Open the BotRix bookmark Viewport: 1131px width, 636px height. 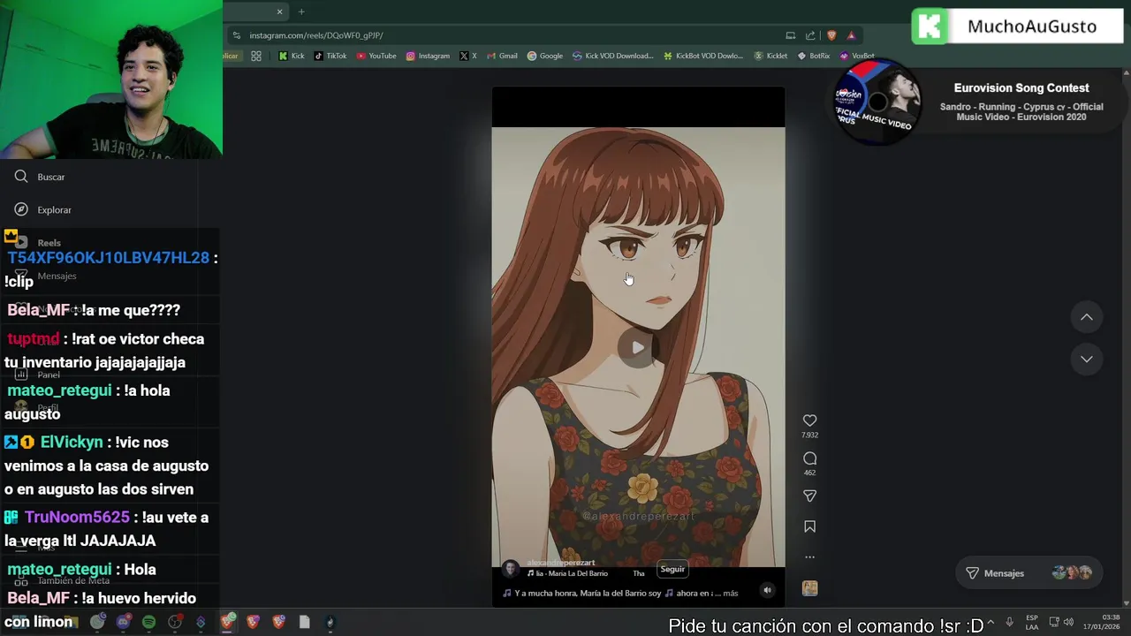coord(814,56)
